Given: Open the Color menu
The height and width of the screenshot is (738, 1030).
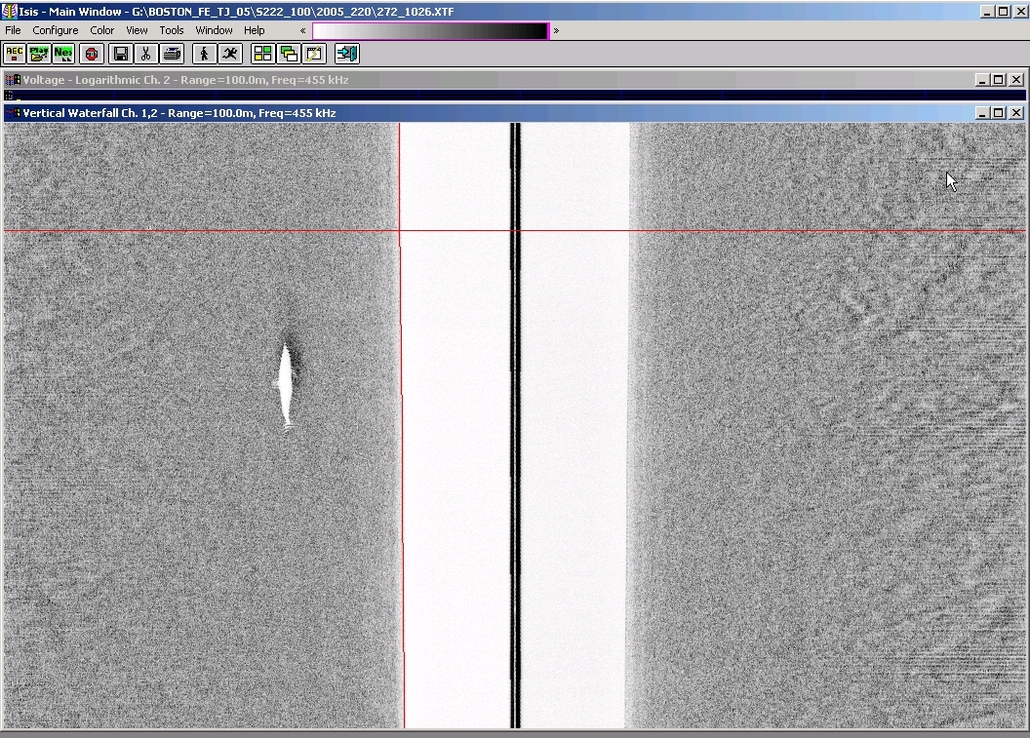Looking at the screenshot, I should (101, 30).
